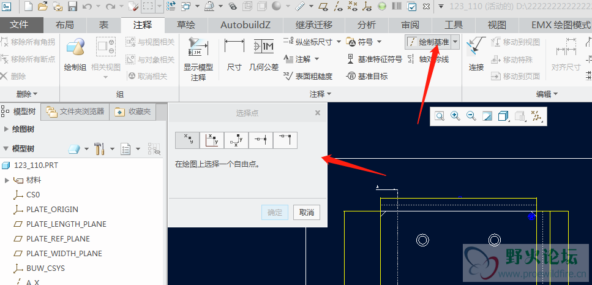
Task: Click the 尺寸 dimension tool
Action: pyautogui.click(x=234, y=54)
